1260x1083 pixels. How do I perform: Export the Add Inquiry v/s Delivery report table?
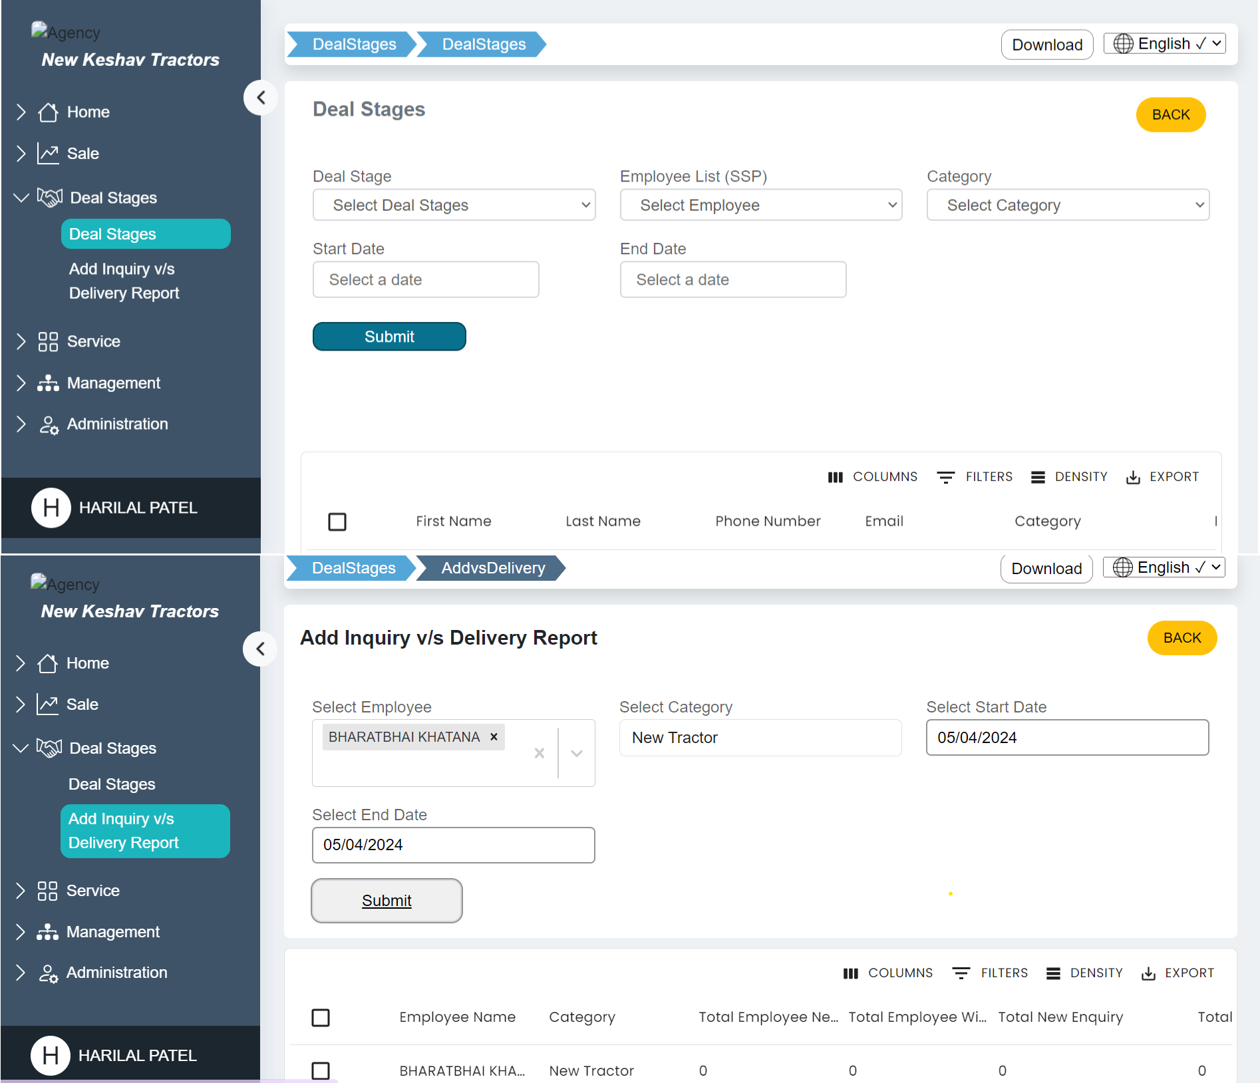1178,973
